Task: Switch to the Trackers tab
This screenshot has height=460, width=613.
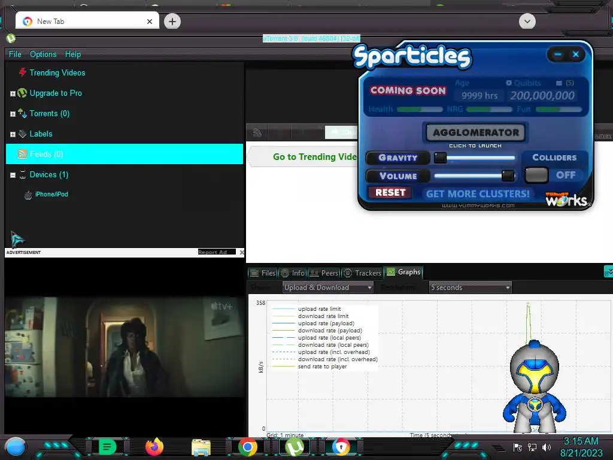Action: pyautogui.click(x=362, y=273)
